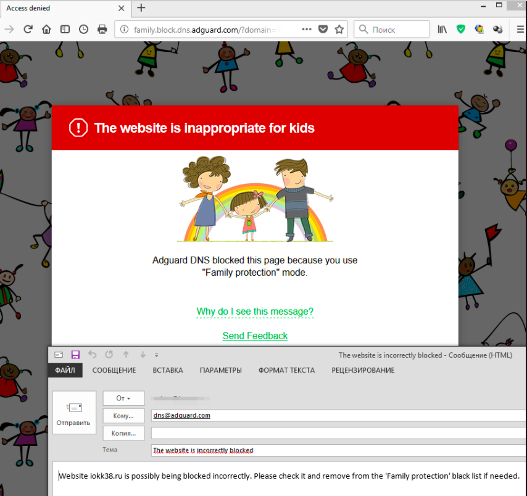Go to next item arrow in Outlook
Viewport: 527px width, 496px height.
coord(143,355)
